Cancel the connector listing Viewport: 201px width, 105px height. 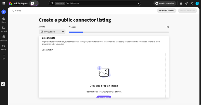point(16,11)
